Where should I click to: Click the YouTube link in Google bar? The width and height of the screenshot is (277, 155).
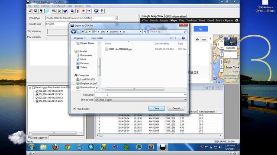pyautogui.click(x=191, y=20)
